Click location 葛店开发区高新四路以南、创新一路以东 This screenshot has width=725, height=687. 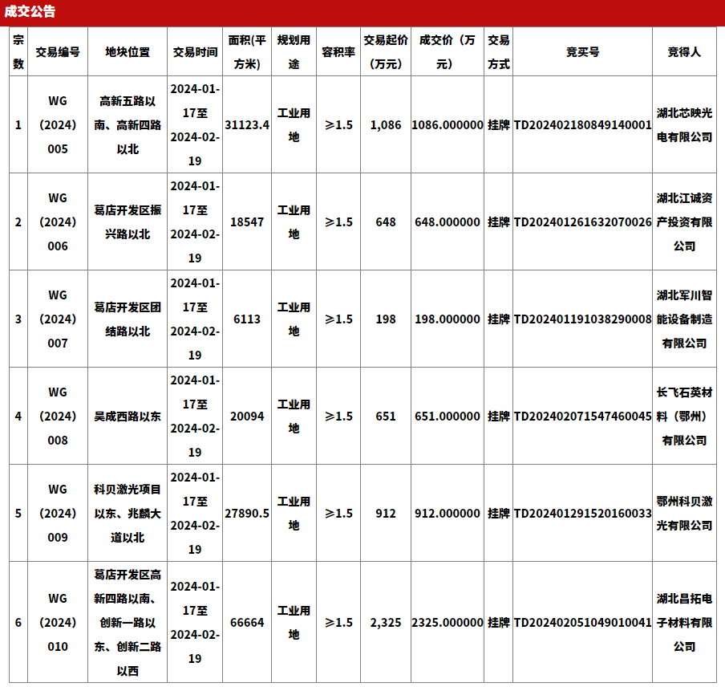[128, 623]
